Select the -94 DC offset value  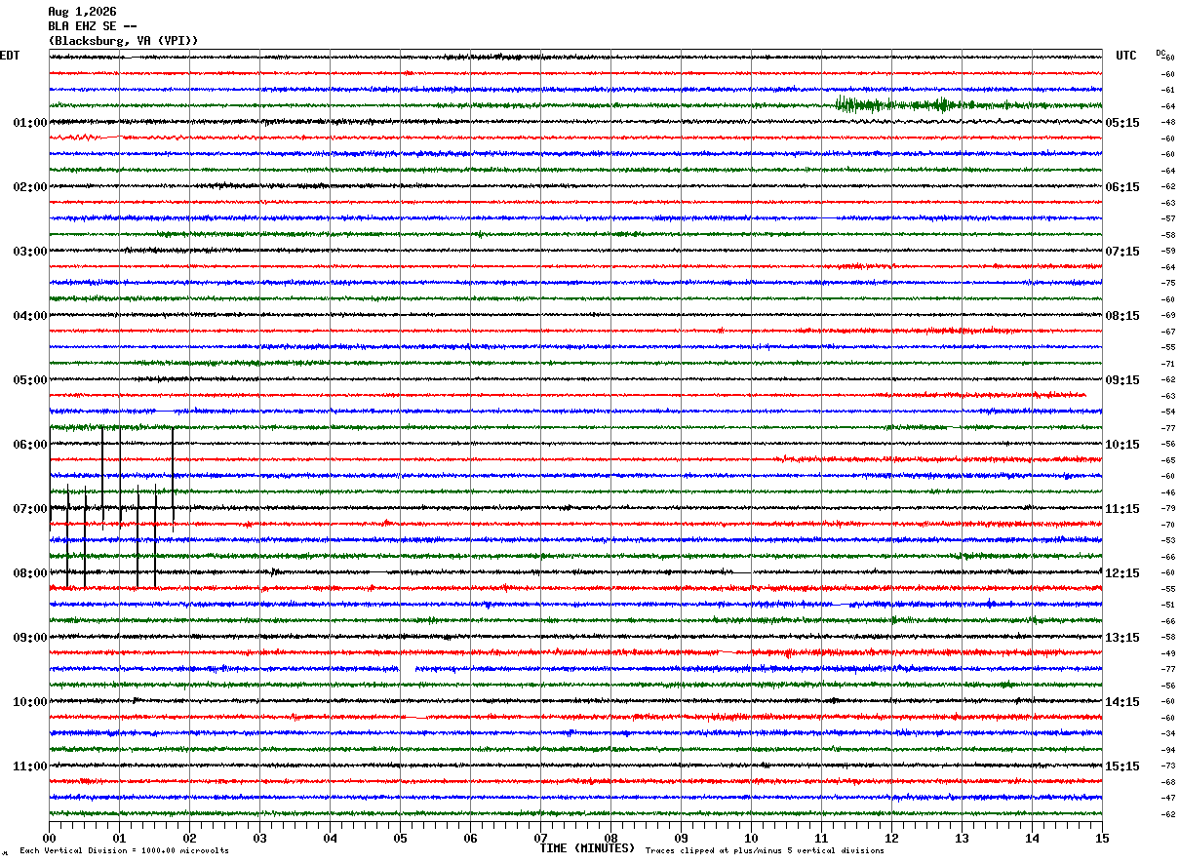1167,750
